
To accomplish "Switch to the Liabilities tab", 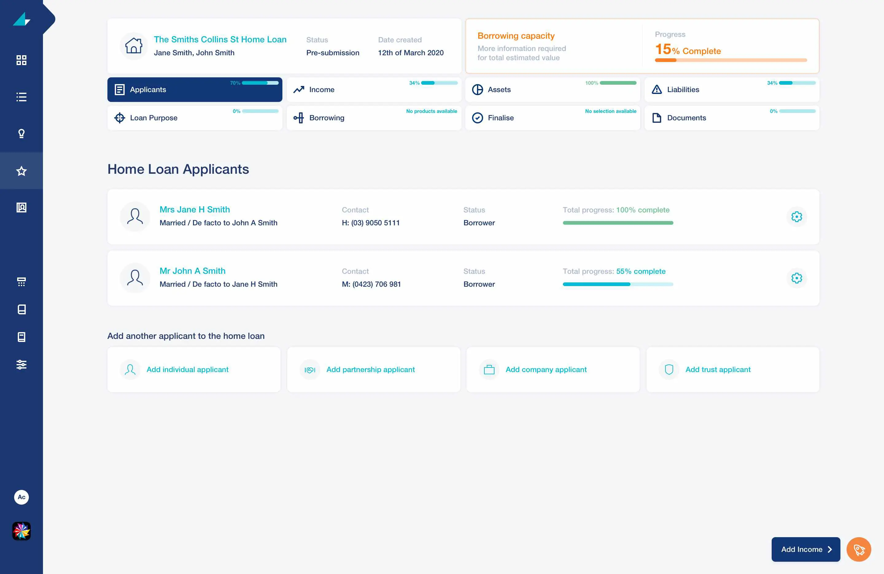I will pyautogui.click(x=731, y=90).
